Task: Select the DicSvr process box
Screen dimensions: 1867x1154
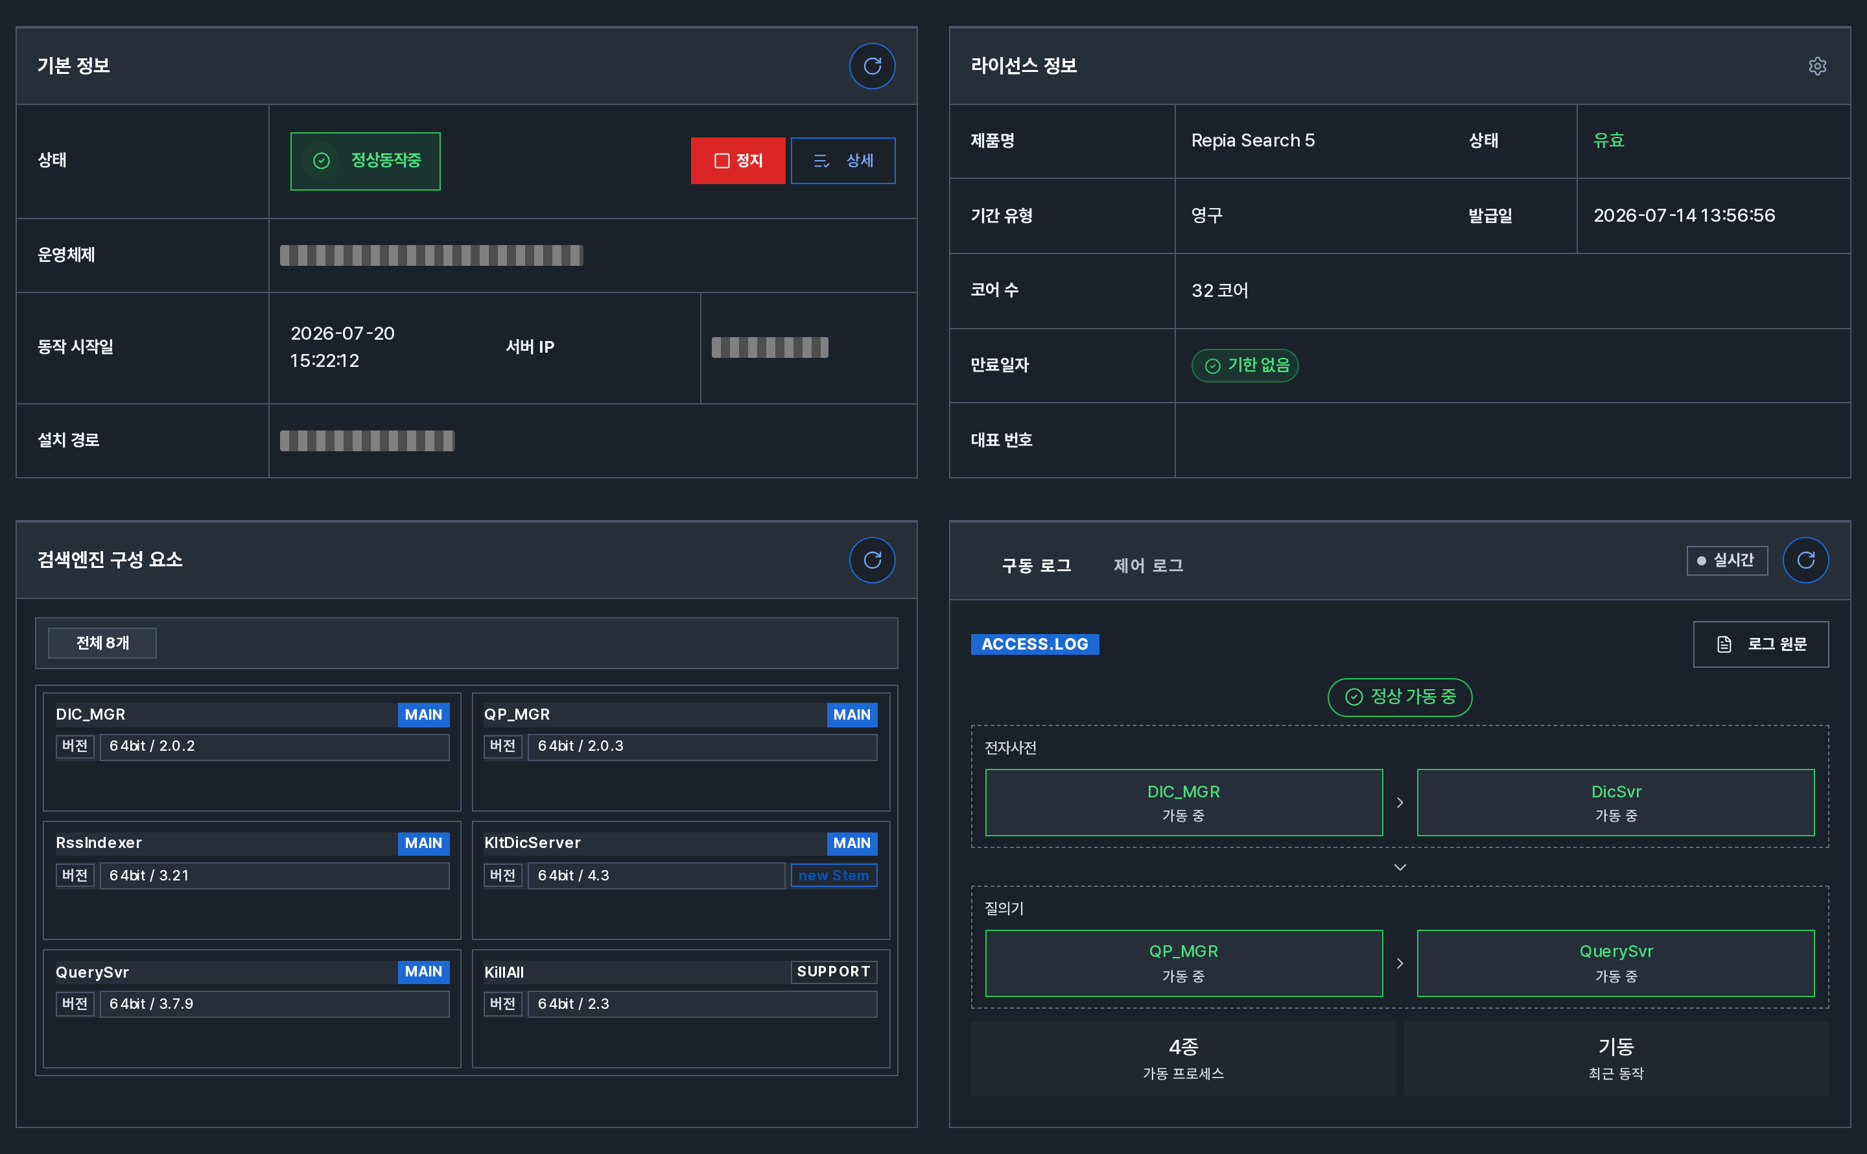Action: point(1615,802)
